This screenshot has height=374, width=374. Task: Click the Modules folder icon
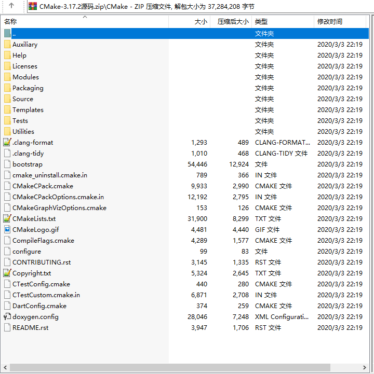click(x=7, y=77)
